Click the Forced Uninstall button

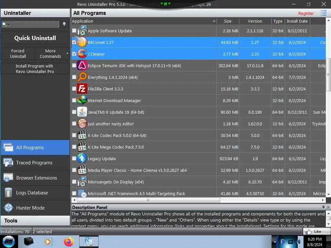18,54
